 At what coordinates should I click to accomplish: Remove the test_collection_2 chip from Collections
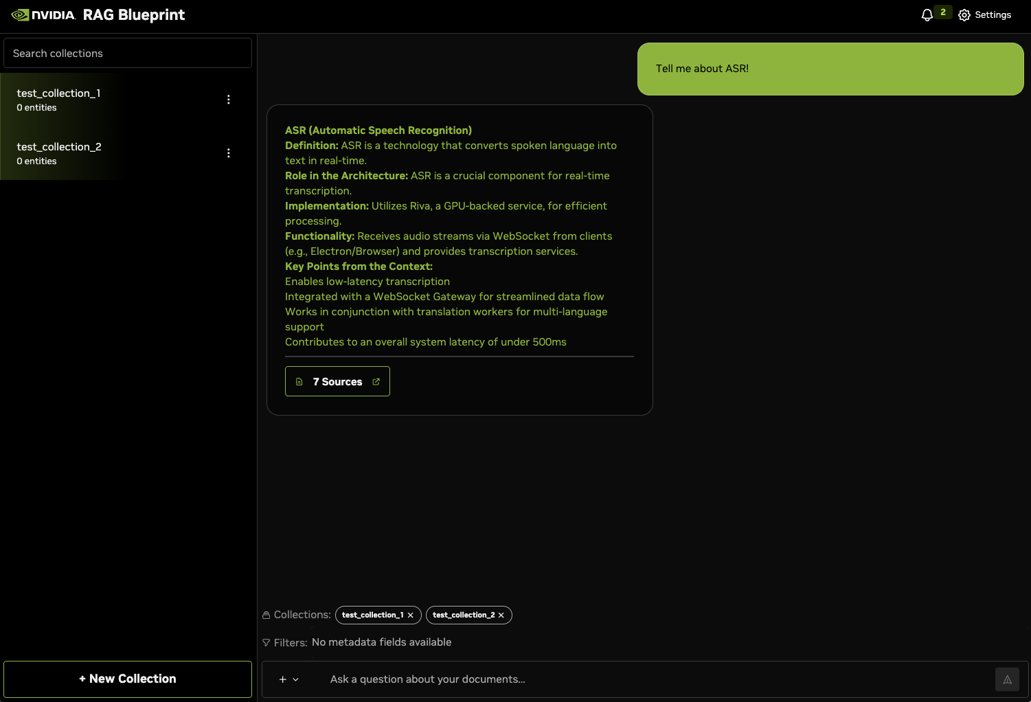tap(501, 615)
